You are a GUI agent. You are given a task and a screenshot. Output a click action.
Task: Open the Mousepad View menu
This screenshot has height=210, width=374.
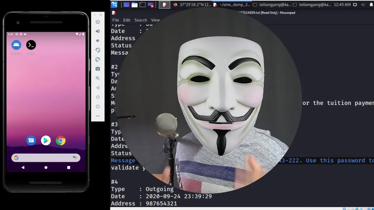tap(155, 20)
